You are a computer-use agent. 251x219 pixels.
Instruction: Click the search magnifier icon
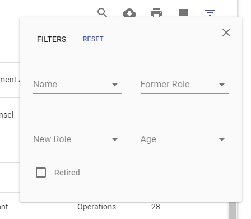coord(102,12)
